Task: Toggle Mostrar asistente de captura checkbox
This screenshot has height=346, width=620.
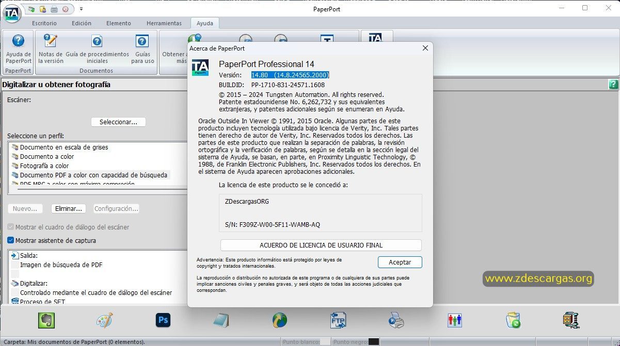Action: (11, 240)
